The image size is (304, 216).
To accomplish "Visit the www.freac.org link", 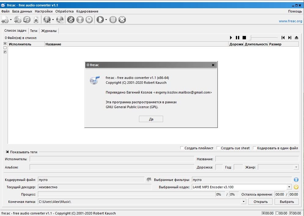I will tap(291, 21).
